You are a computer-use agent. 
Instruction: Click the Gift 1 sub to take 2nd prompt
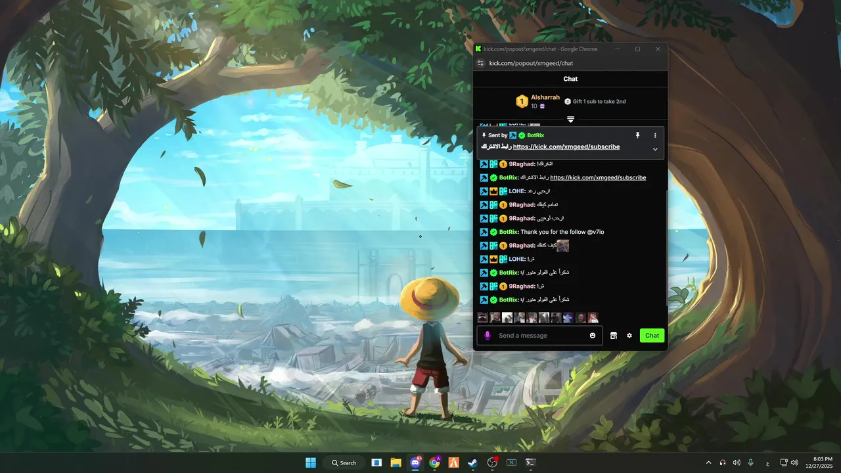point(599,102)
